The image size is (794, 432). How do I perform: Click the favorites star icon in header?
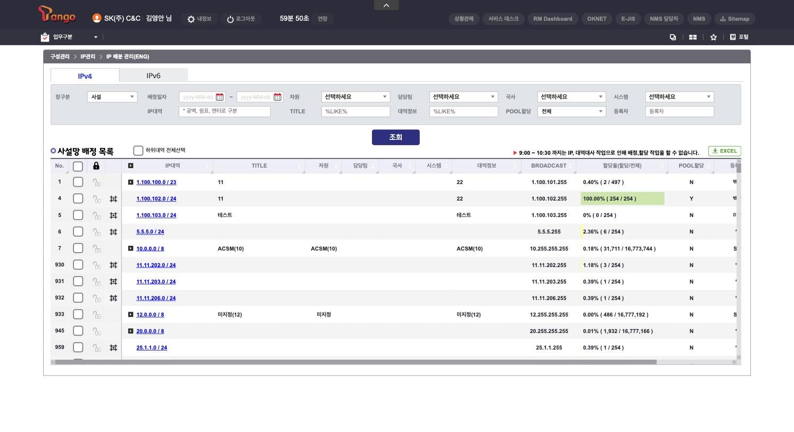tap(713, 37)
